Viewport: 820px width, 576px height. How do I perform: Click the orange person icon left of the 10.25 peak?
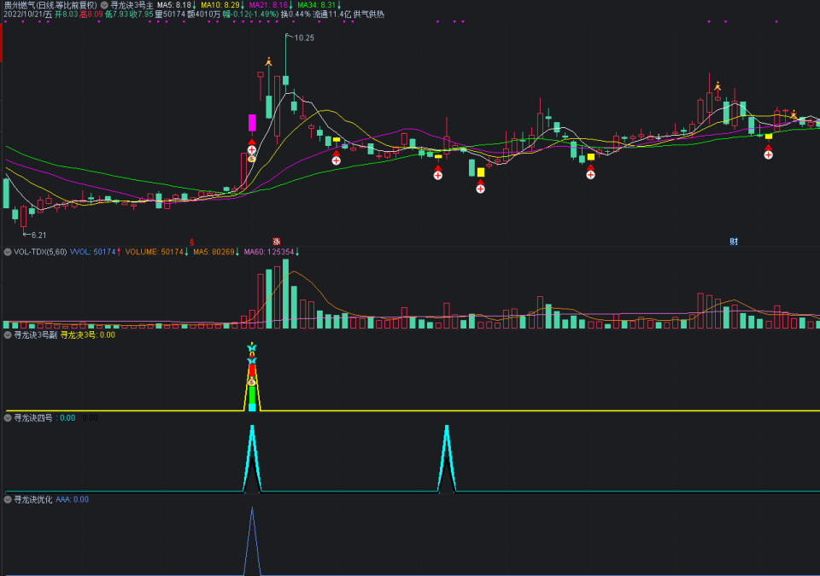269,61
